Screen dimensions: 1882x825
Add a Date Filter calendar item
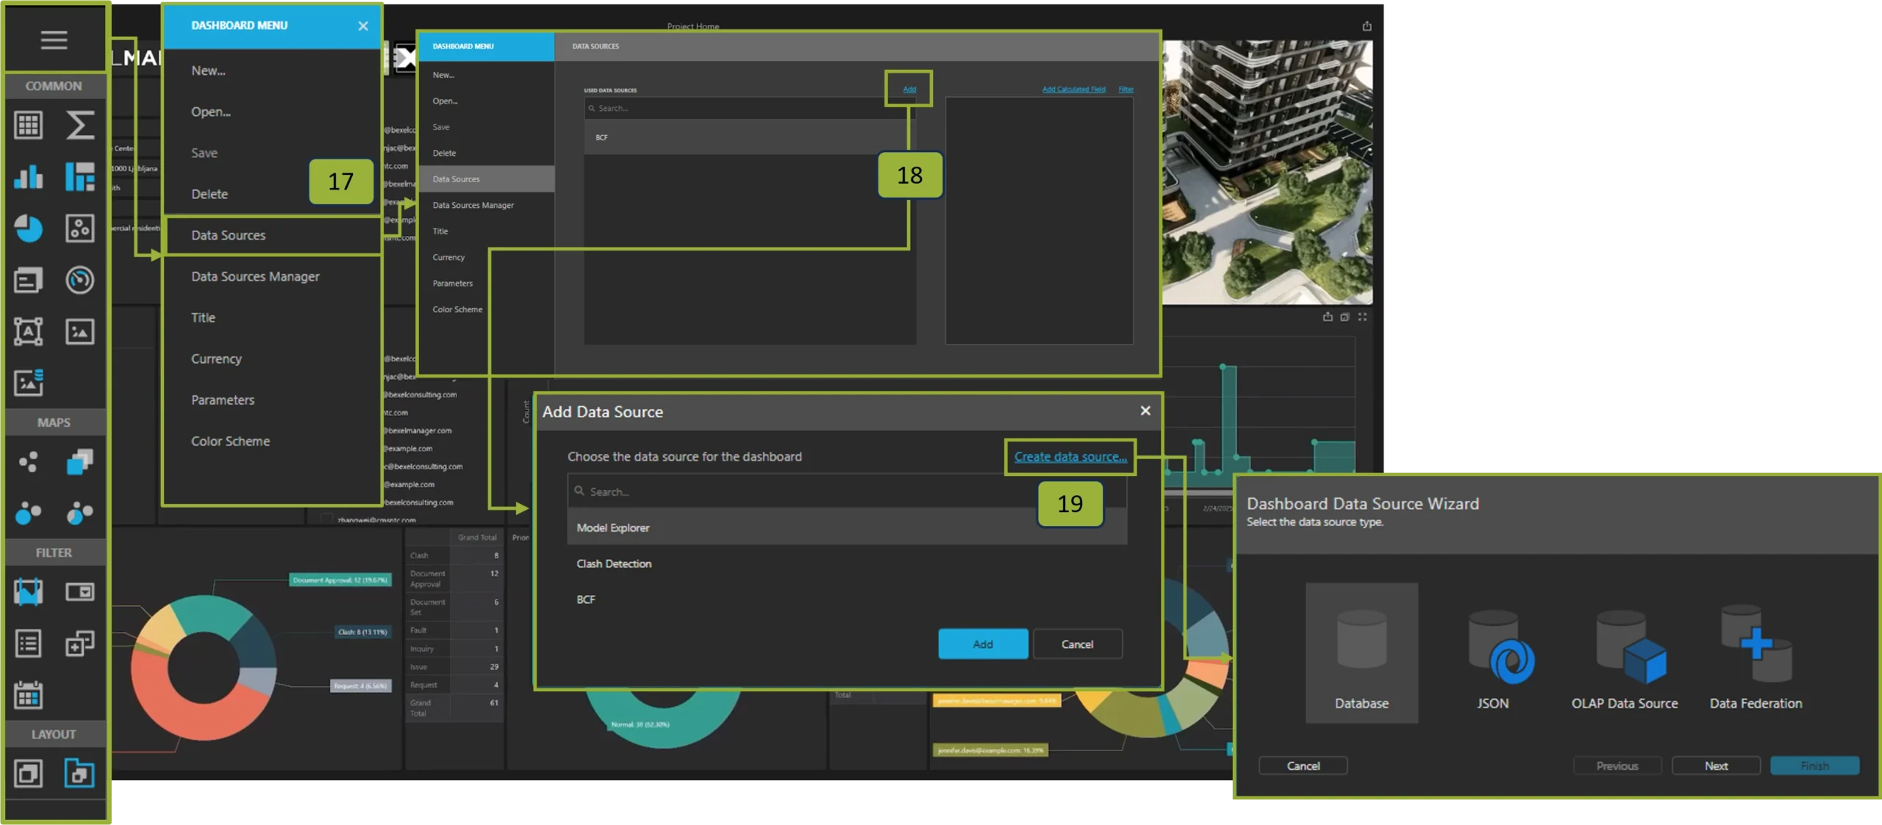pos(29,694)
